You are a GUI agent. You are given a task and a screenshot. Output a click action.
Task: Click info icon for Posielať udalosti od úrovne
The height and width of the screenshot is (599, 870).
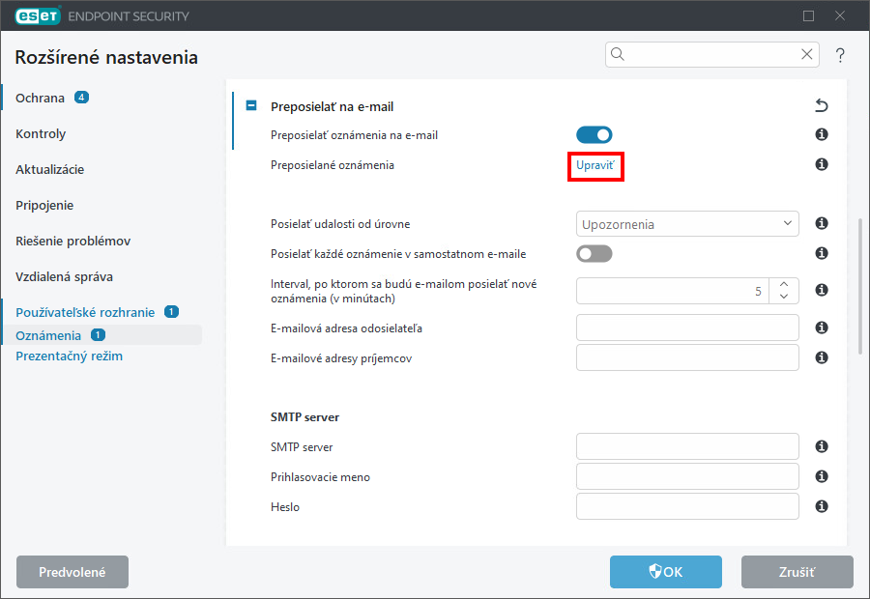coord(821,223)
